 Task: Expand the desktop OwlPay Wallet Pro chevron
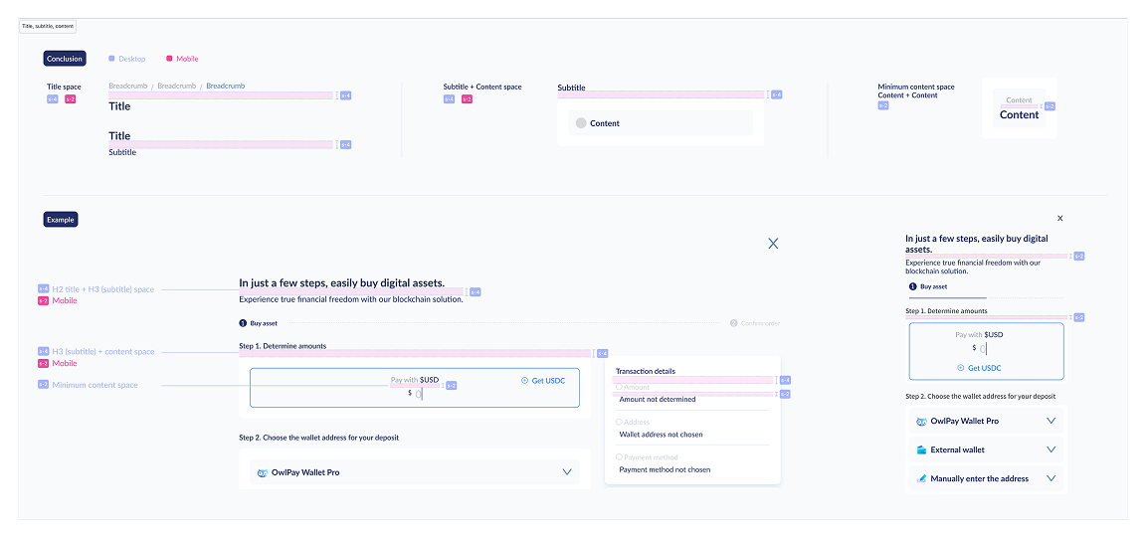tap(567, 472)
